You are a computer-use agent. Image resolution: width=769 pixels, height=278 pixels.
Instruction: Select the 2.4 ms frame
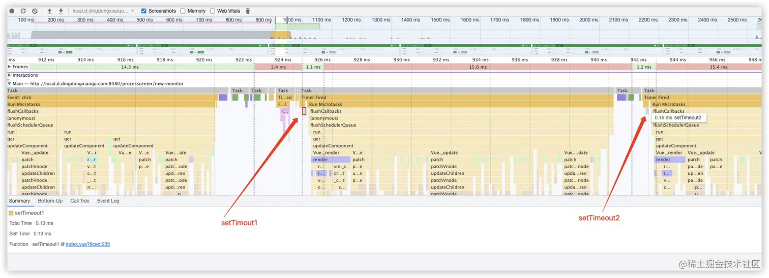(278, 67)
